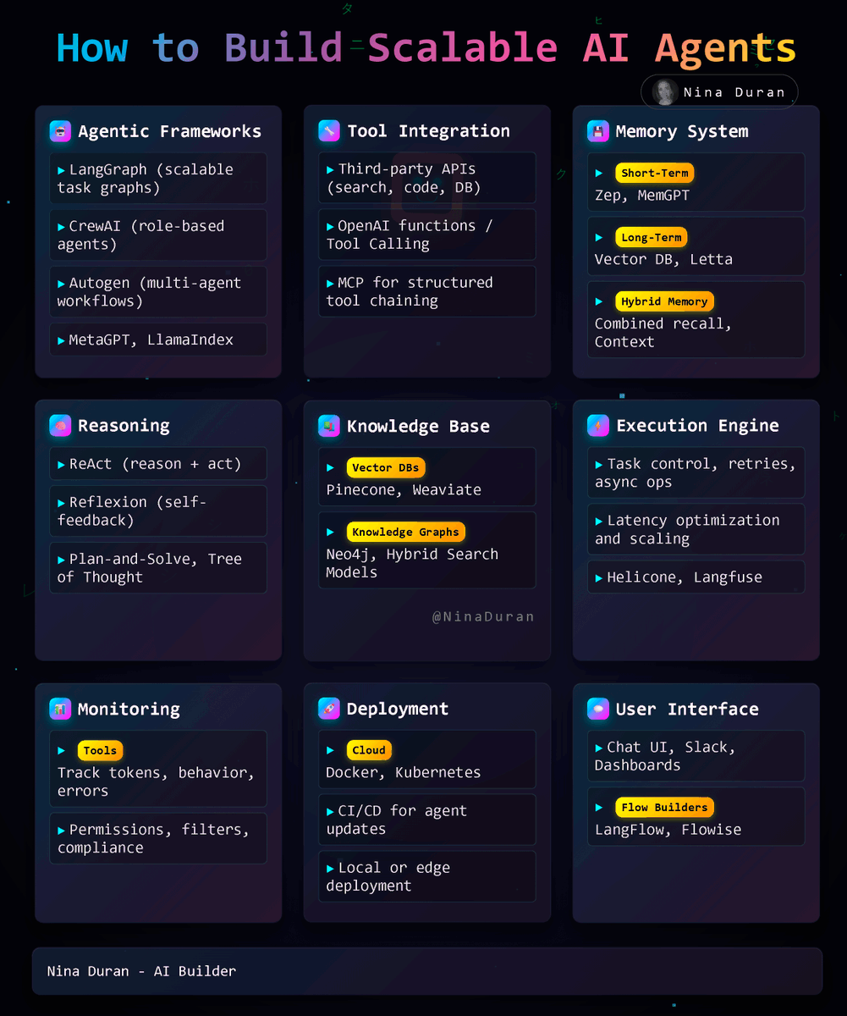Click the Chat UI, Slack, Dashboards item
Viewport: 847px width, 1016px height.
(x=696, y=756)
